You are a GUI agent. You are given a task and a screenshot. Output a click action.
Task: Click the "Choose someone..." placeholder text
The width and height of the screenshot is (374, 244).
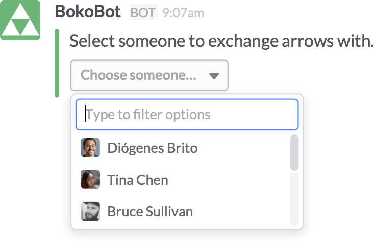click(x=138, y=75)
